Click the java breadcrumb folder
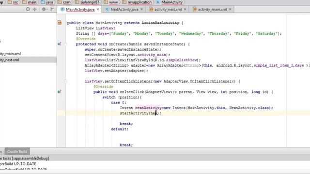Image resolution: width=310 pixels, height=174 pixels. 47,2
